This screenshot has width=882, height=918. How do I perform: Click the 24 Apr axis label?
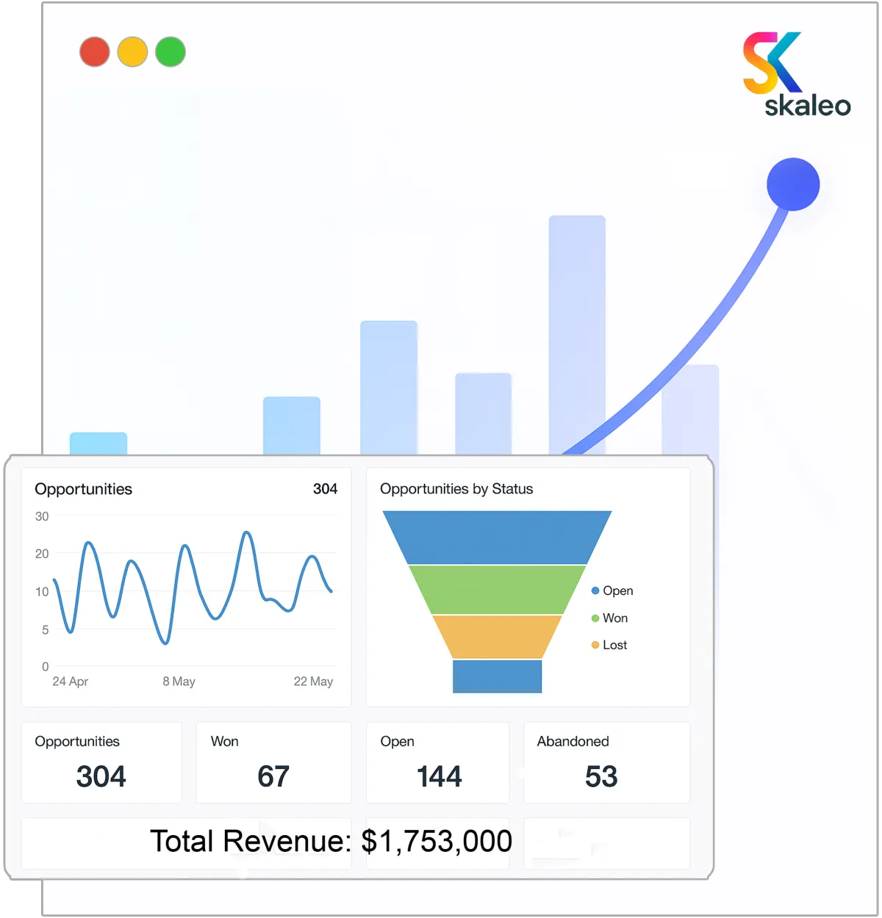(71, 682)
